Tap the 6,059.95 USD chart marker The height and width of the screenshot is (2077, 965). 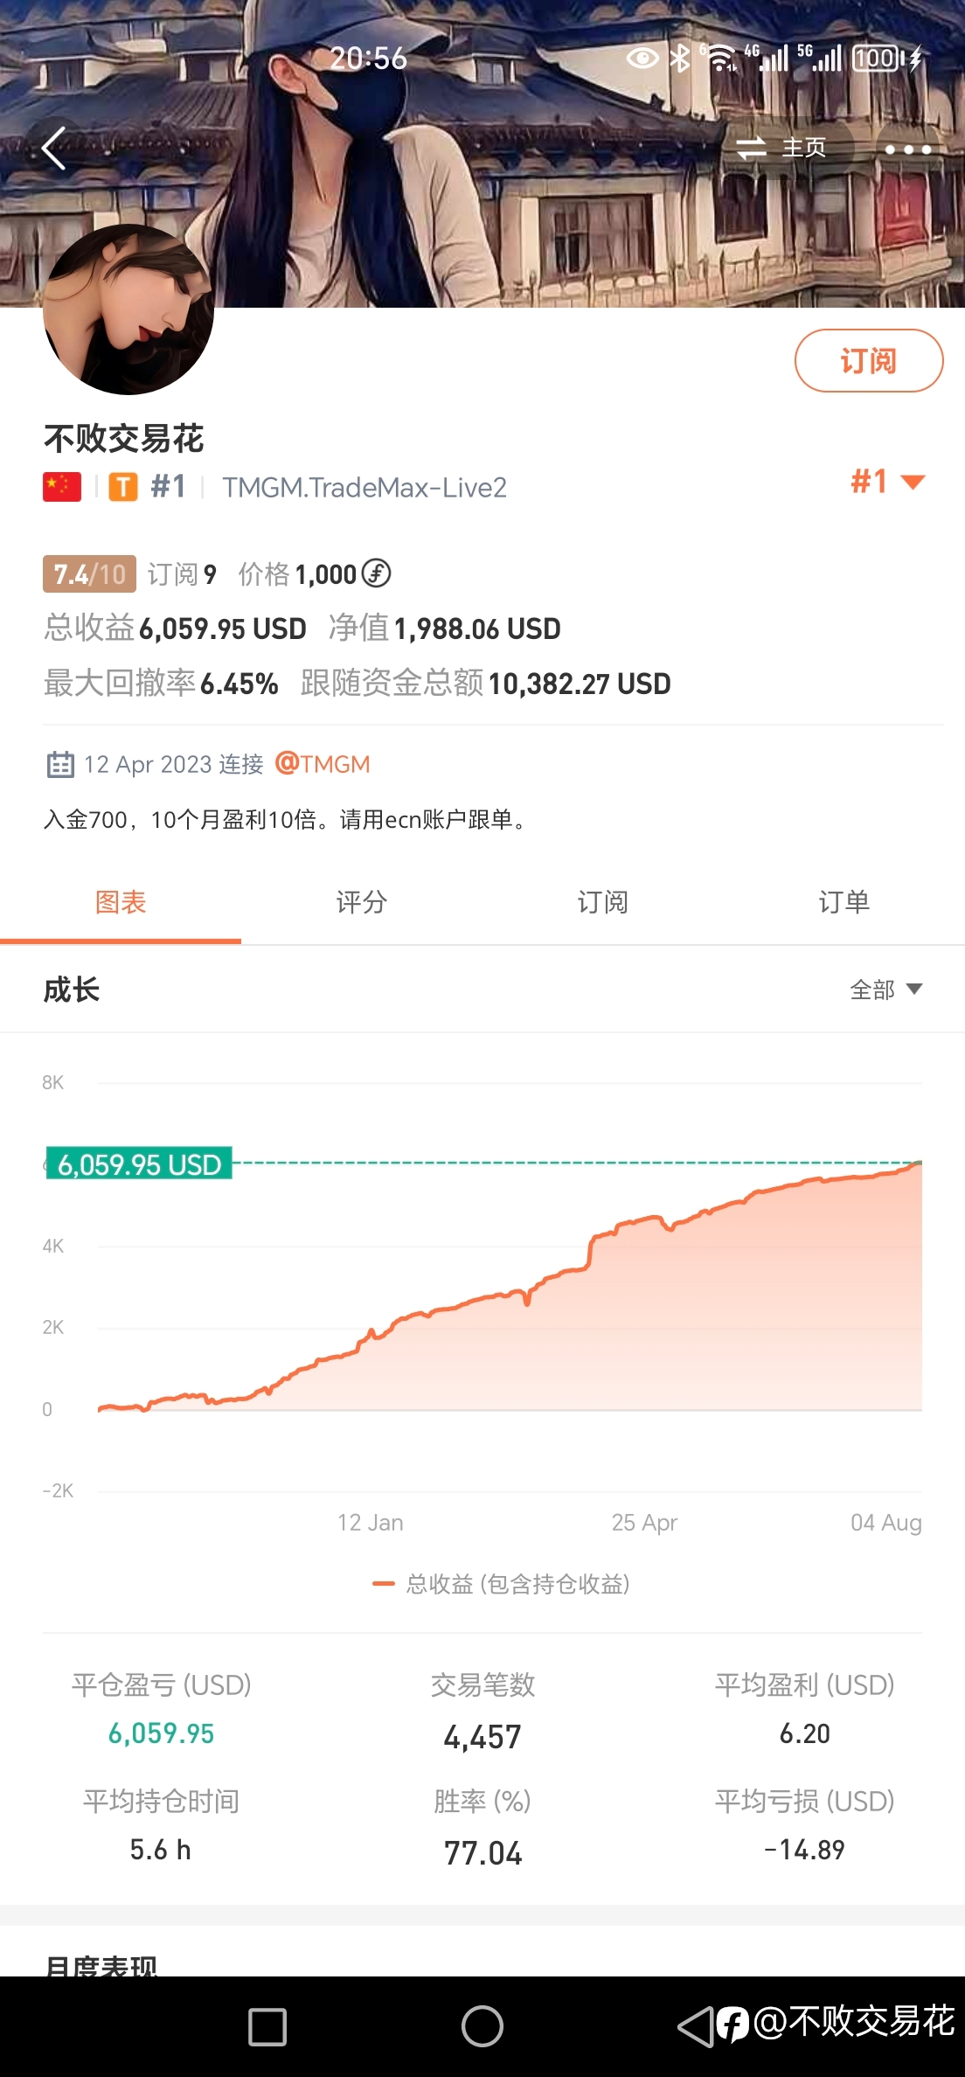139,1164
